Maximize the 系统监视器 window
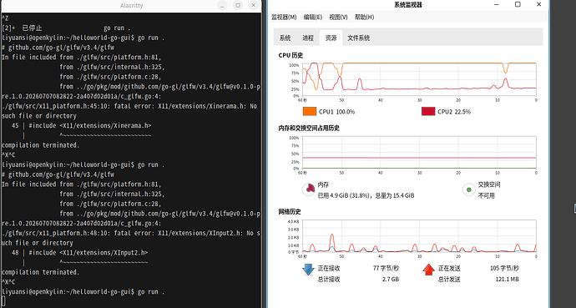This screenshot has width=576, height=308. (x=518, y=4)
